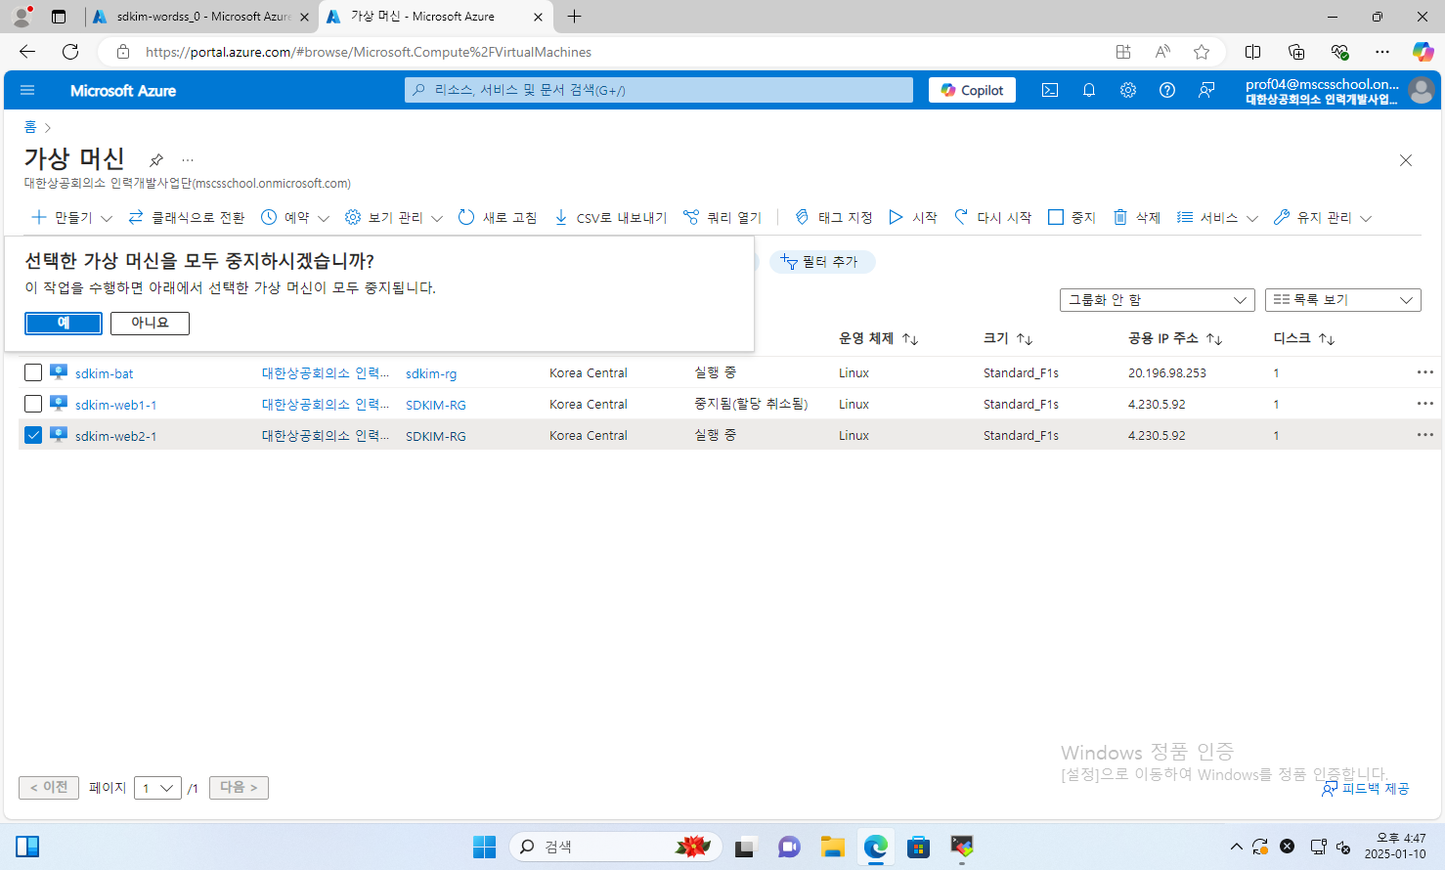Click 홈 breadcrumb link
The height and width of the screenshot is (870, 1445).
(30, 127)
